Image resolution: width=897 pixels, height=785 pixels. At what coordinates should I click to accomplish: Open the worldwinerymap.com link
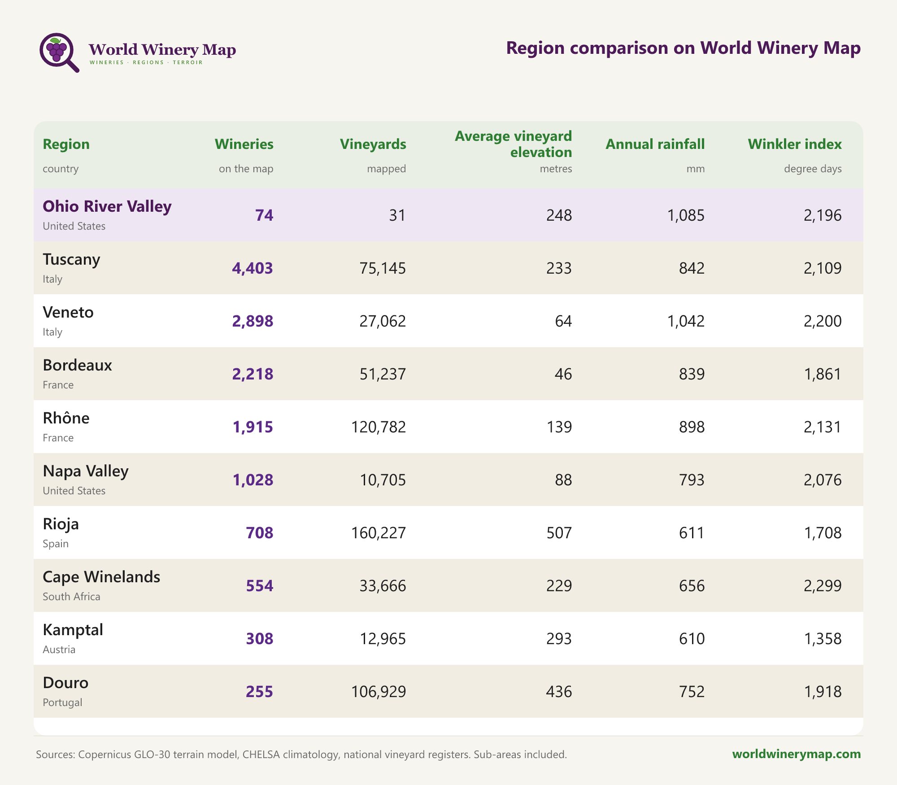point(797,754)
